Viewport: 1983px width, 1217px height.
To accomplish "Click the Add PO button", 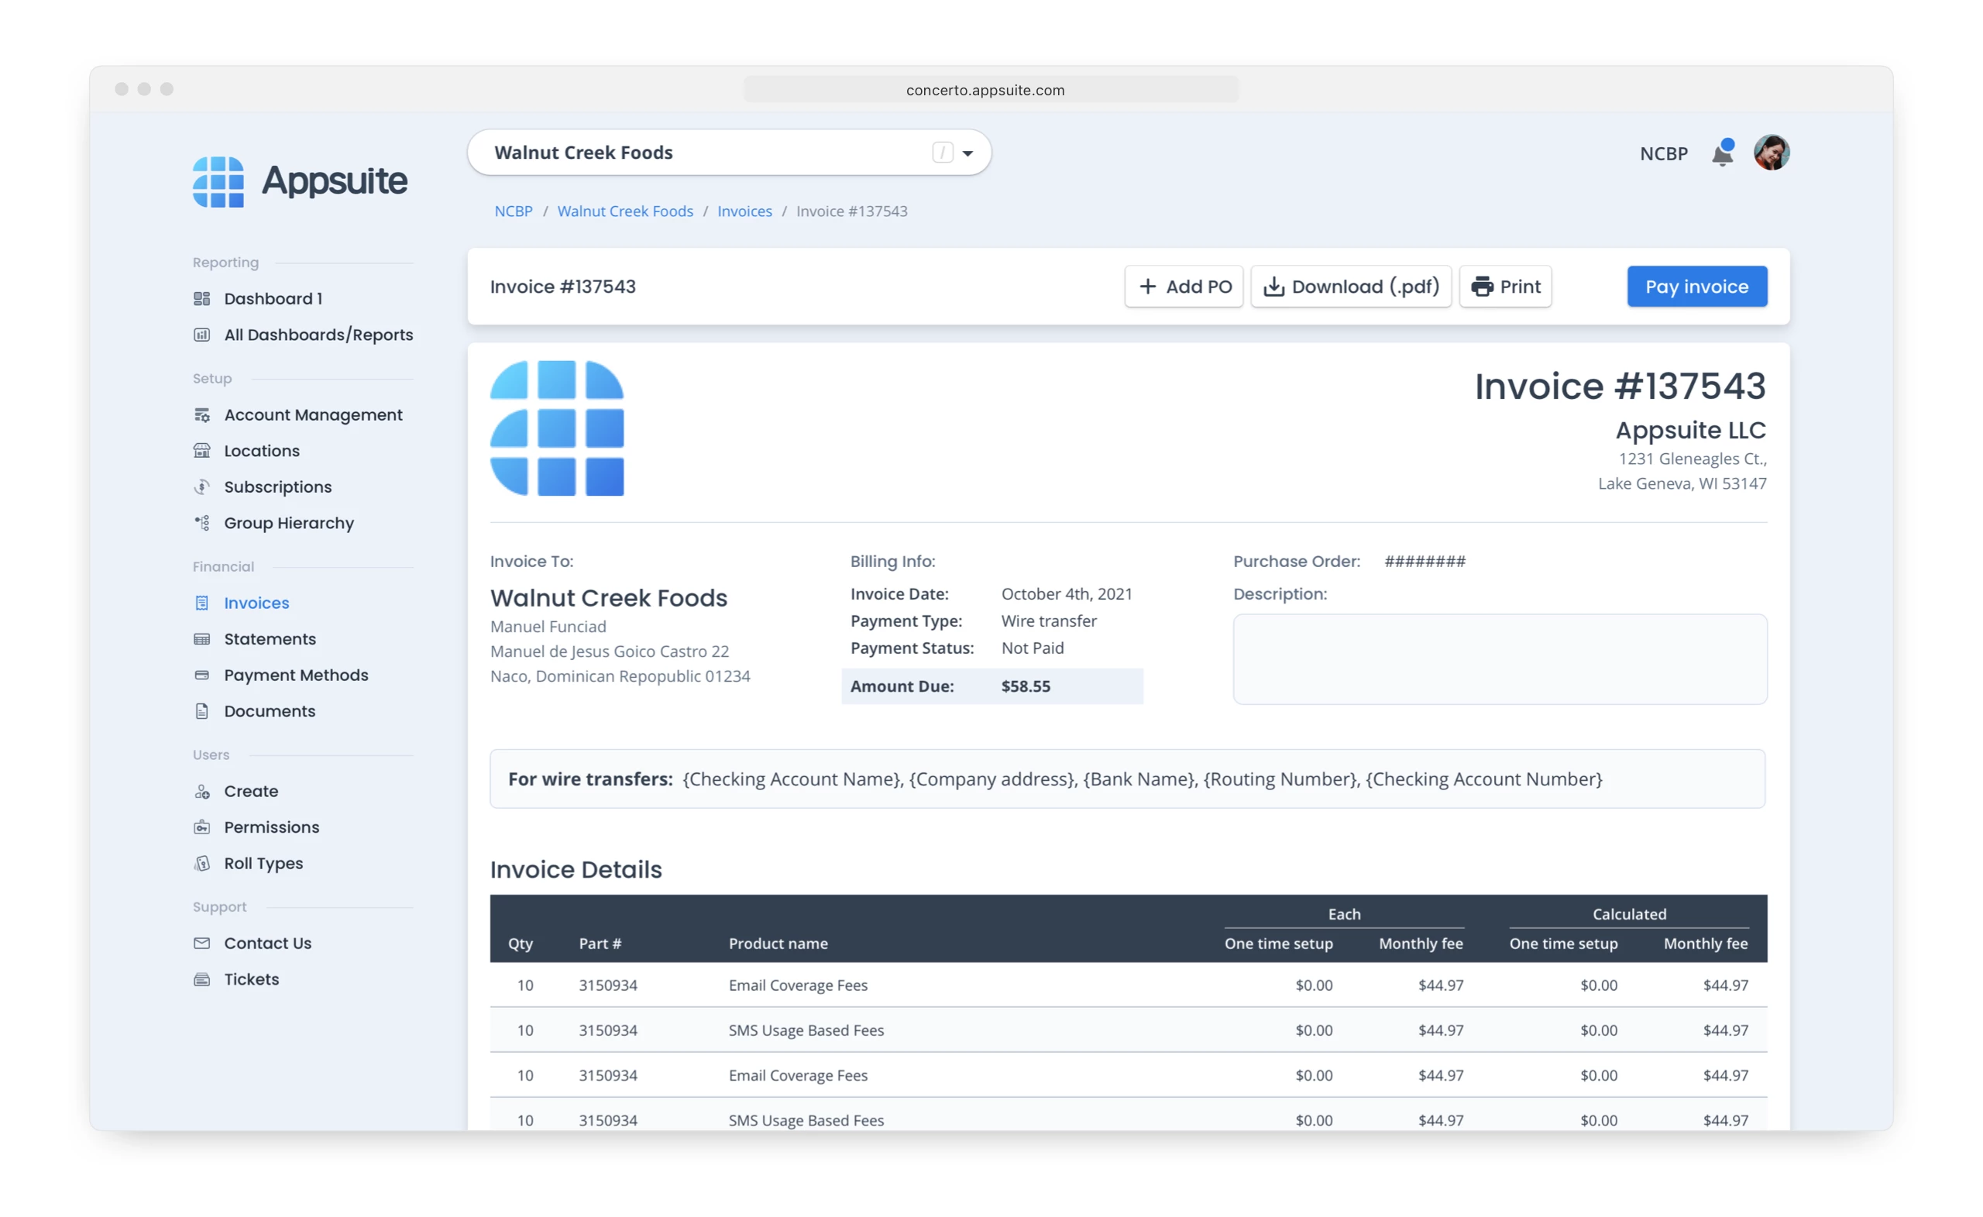I will [x=1184, y=287].
